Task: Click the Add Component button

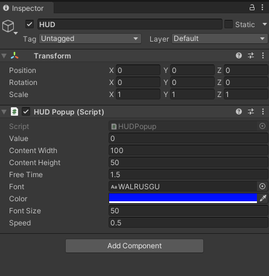Action: (x=134, y=246)
